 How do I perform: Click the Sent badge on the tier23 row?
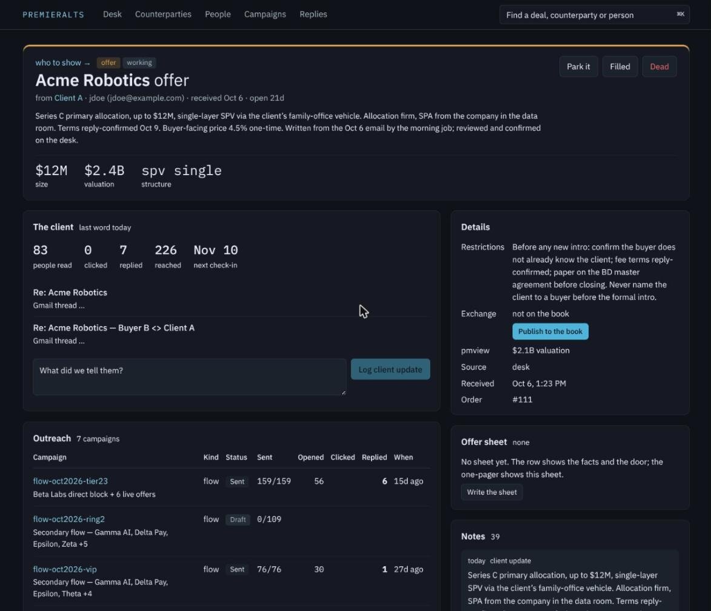tap(237, 482)
